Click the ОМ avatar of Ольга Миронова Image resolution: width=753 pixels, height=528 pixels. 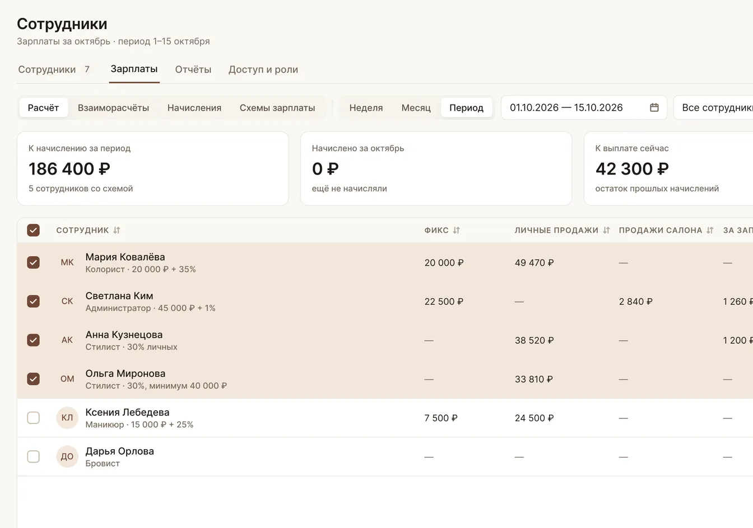point(67,379)
